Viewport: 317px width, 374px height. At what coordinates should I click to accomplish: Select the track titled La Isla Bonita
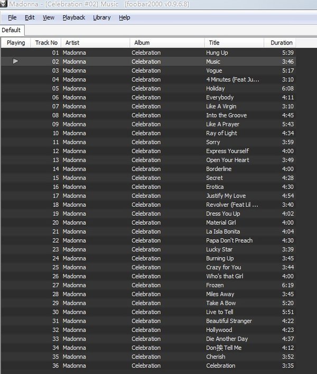point(148,231)
